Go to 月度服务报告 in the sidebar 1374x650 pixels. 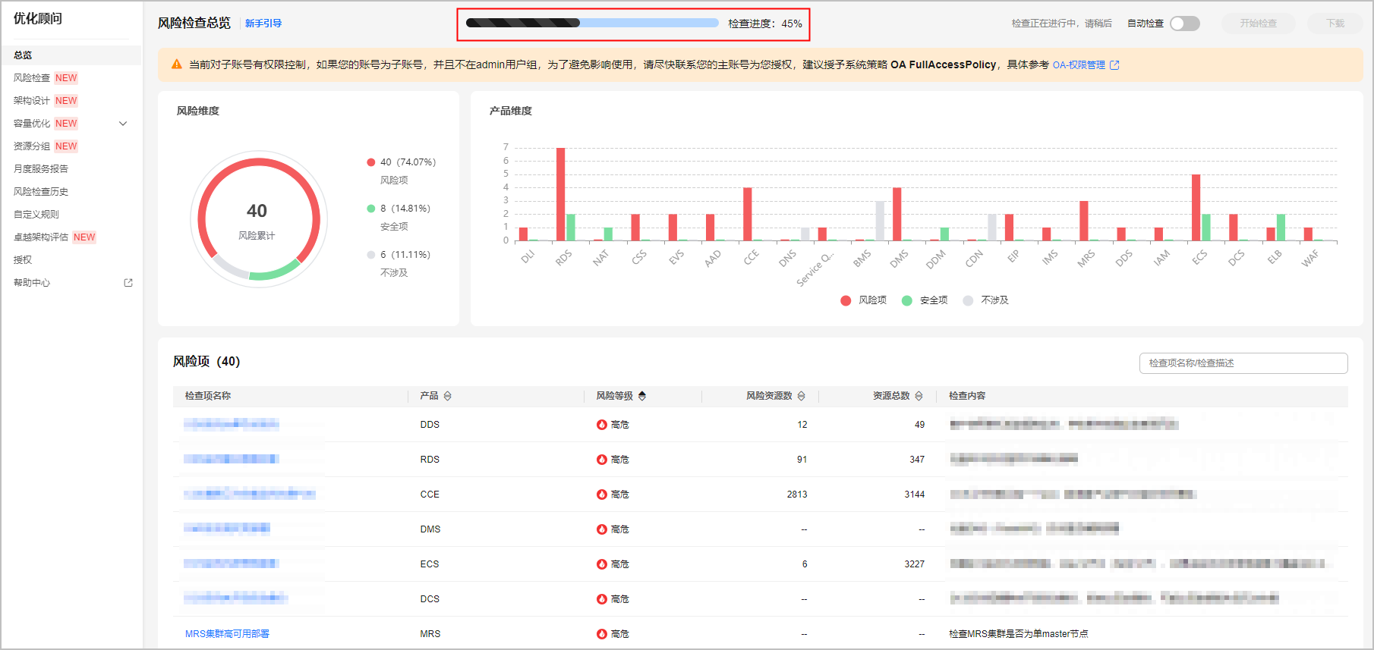point(41,169)
